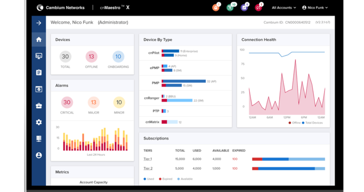Click the Major alarms count 13
Viewport: 364px width, 192px height.
[94, 102]
